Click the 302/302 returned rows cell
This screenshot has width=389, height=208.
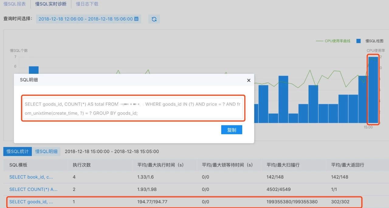pos(340,202)
